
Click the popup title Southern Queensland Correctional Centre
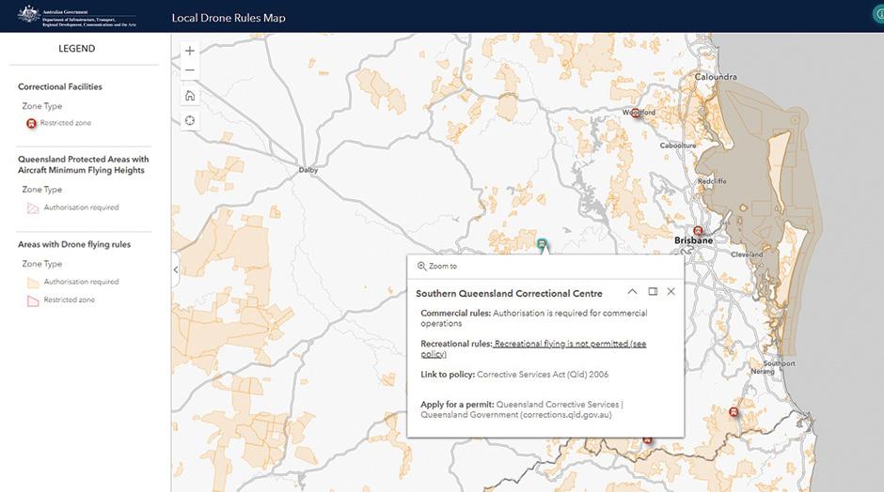click(509, 293)
